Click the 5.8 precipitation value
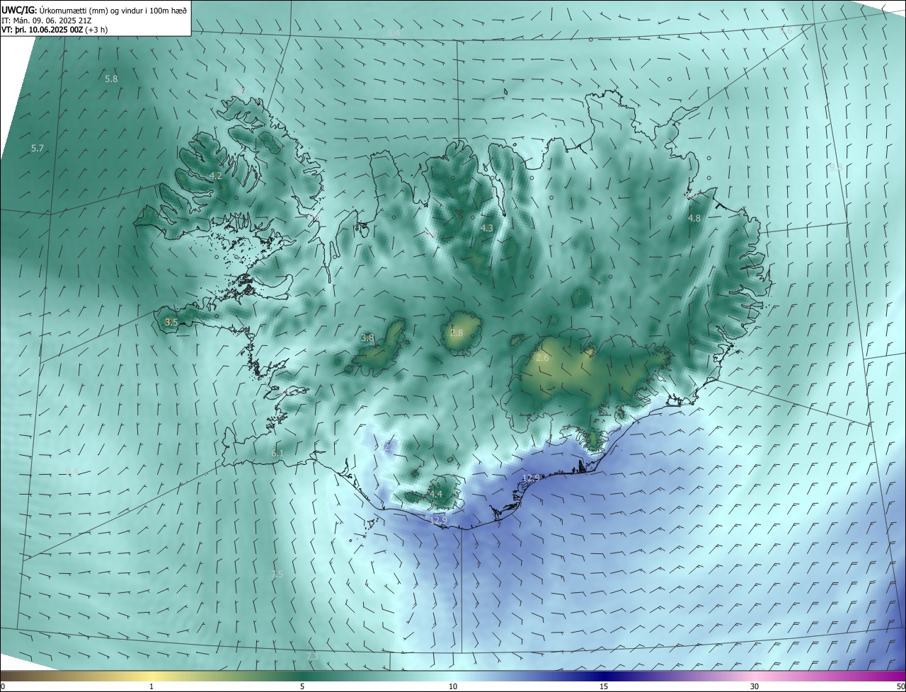Viewport: 906px width, 692px height. tap(111, 79)
